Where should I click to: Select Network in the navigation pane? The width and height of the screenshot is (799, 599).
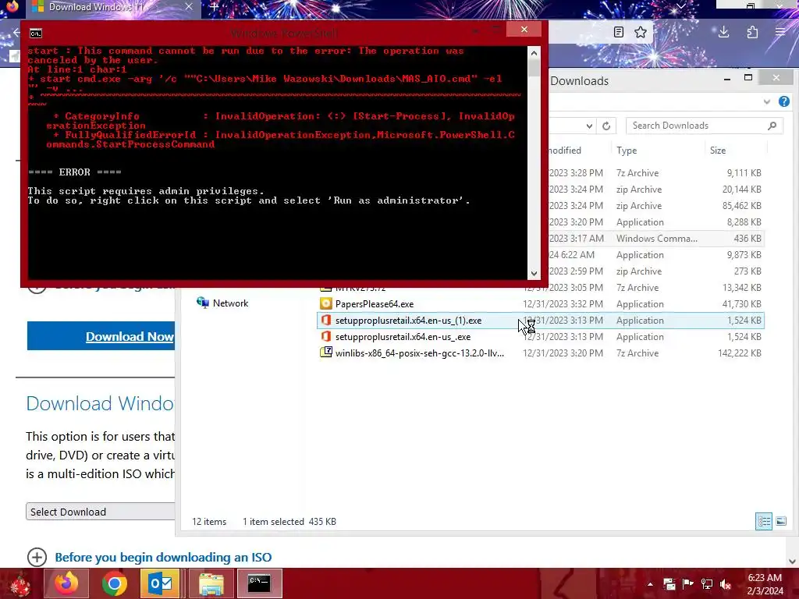[230, 303]
